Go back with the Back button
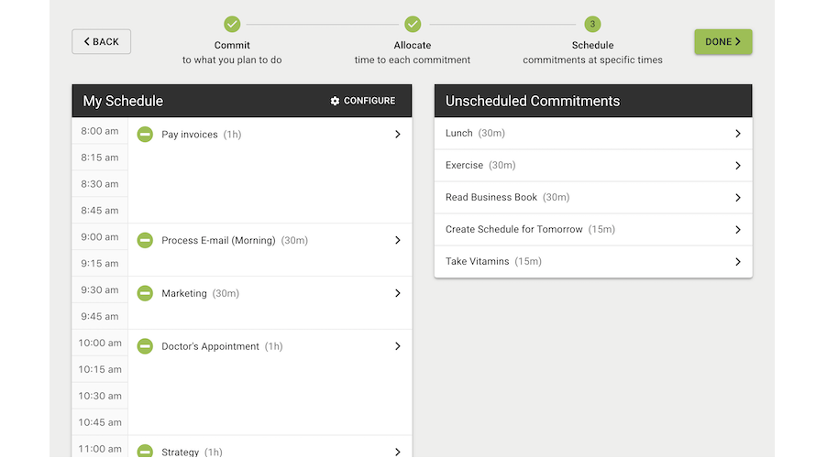This screenshot has width=816, height=458. pyautogui.click(x=102, y=42)
